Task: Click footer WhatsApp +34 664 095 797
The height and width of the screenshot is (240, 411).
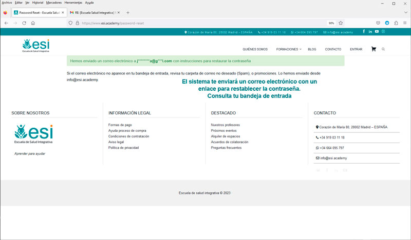Action: click(330, 148)
